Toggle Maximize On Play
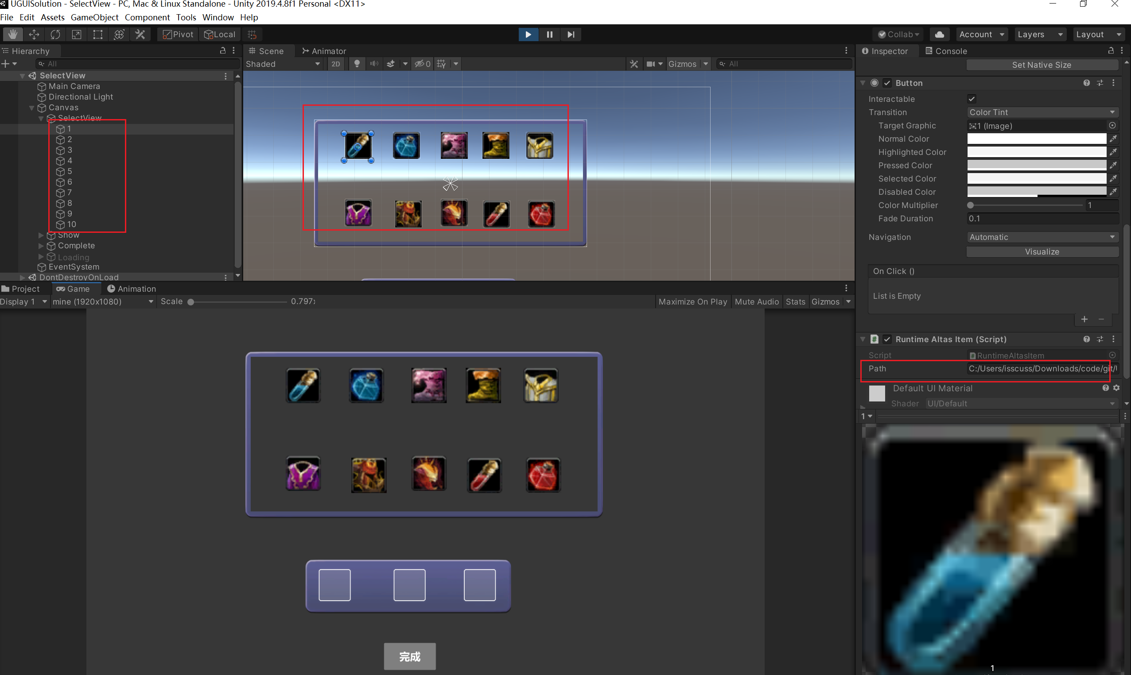Viewport: 1131px width, 675px height. click(x=693, y=301)
